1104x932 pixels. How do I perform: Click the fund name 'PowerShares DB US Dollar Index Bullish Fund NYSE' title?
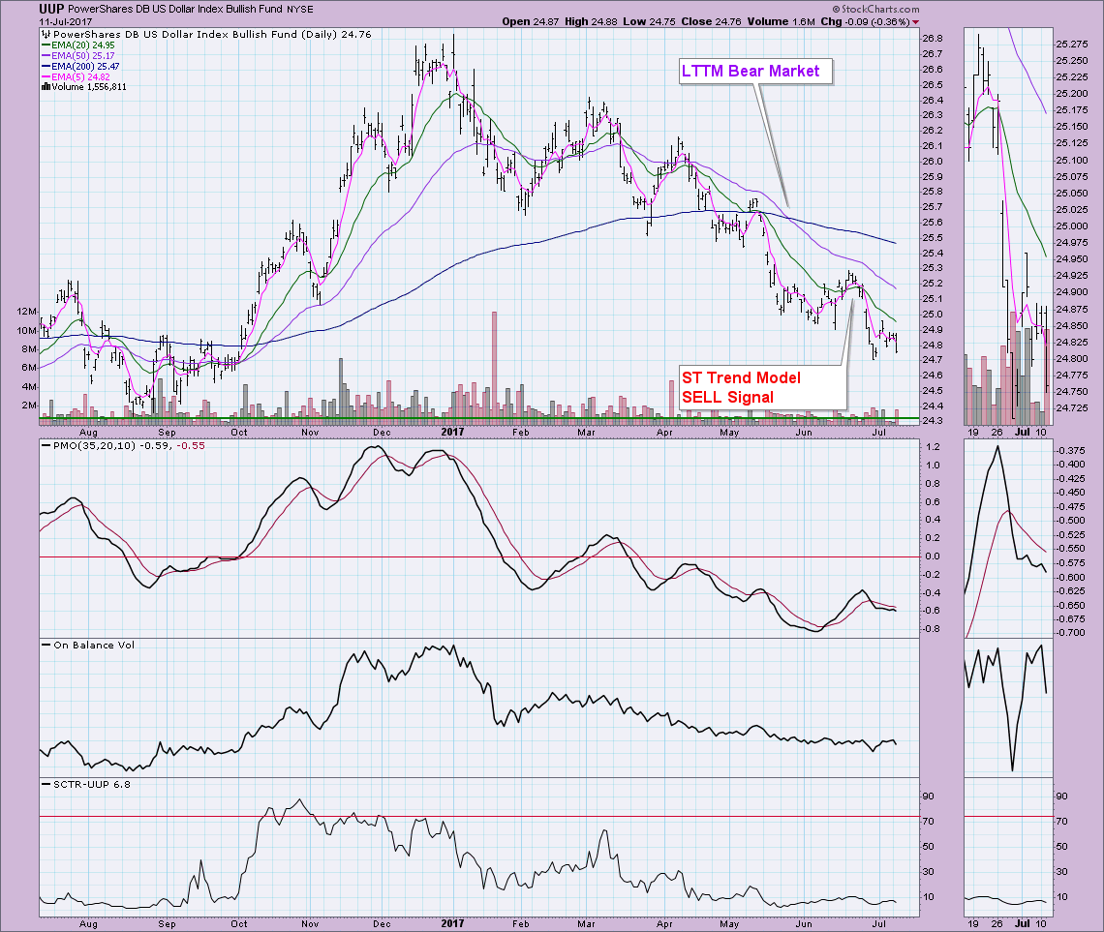(x=191, y=9)
